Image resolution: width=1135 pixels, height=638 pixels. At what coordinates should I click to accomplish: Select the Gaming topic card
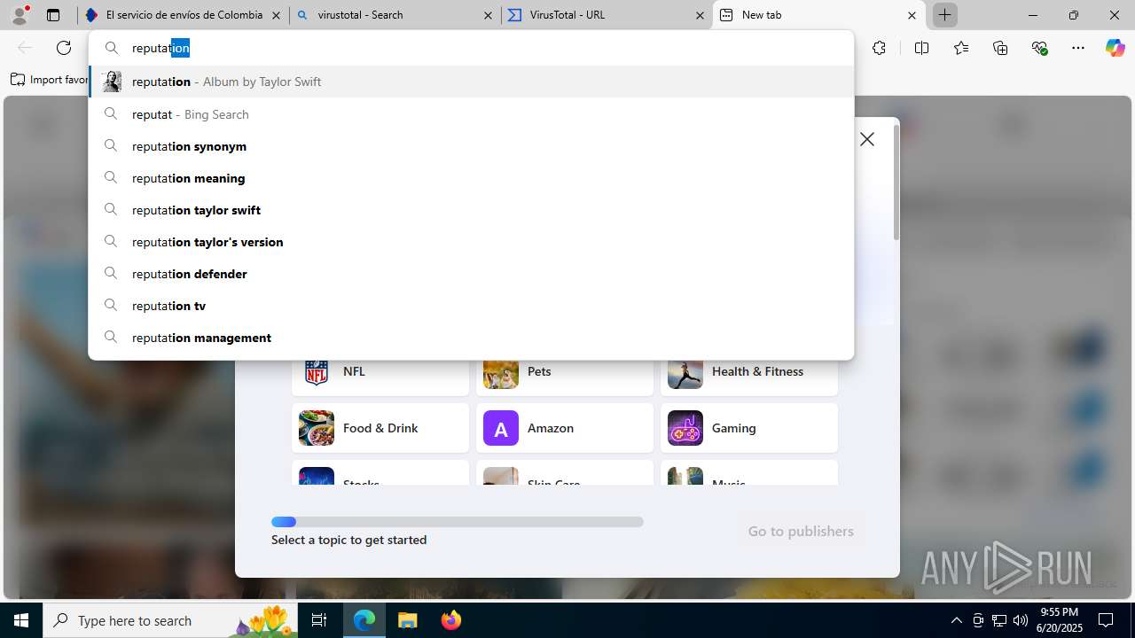click(749, 428)
